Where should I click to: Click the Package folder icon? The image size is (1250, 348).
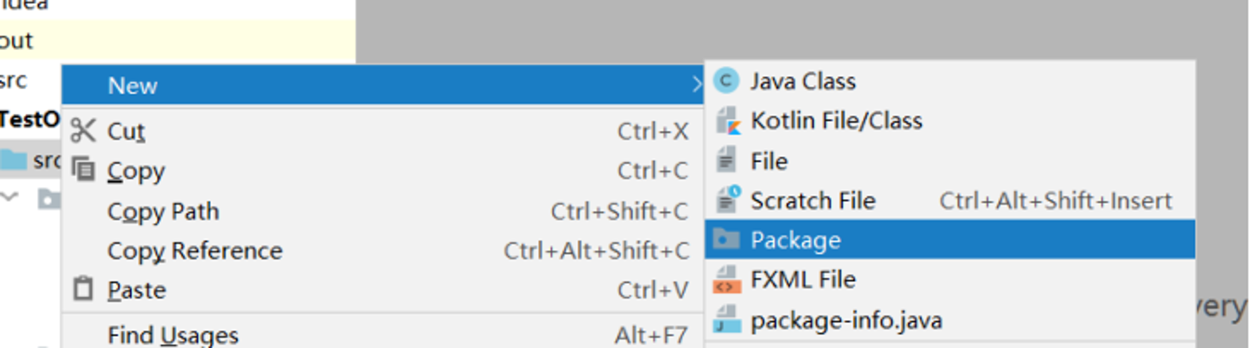coord(726,240)
